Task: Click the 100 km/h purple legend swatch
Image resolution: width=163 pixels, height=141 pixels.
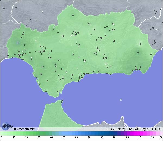Action: coord(127,133)
